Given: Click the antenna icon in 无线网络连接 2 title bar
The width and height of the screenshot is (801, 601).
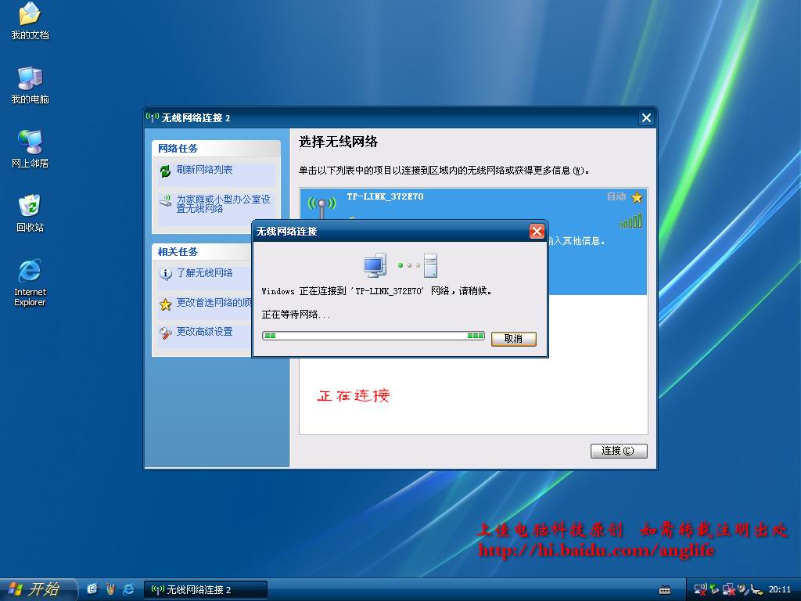Looking at the screenshot, I should pos(153,117).
